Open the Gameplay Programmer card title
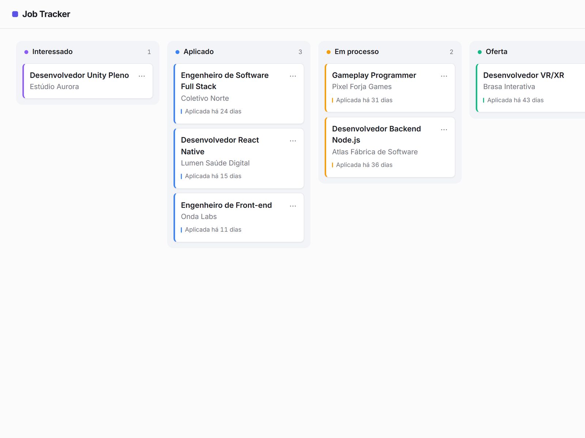 click(x=374, y=75)
